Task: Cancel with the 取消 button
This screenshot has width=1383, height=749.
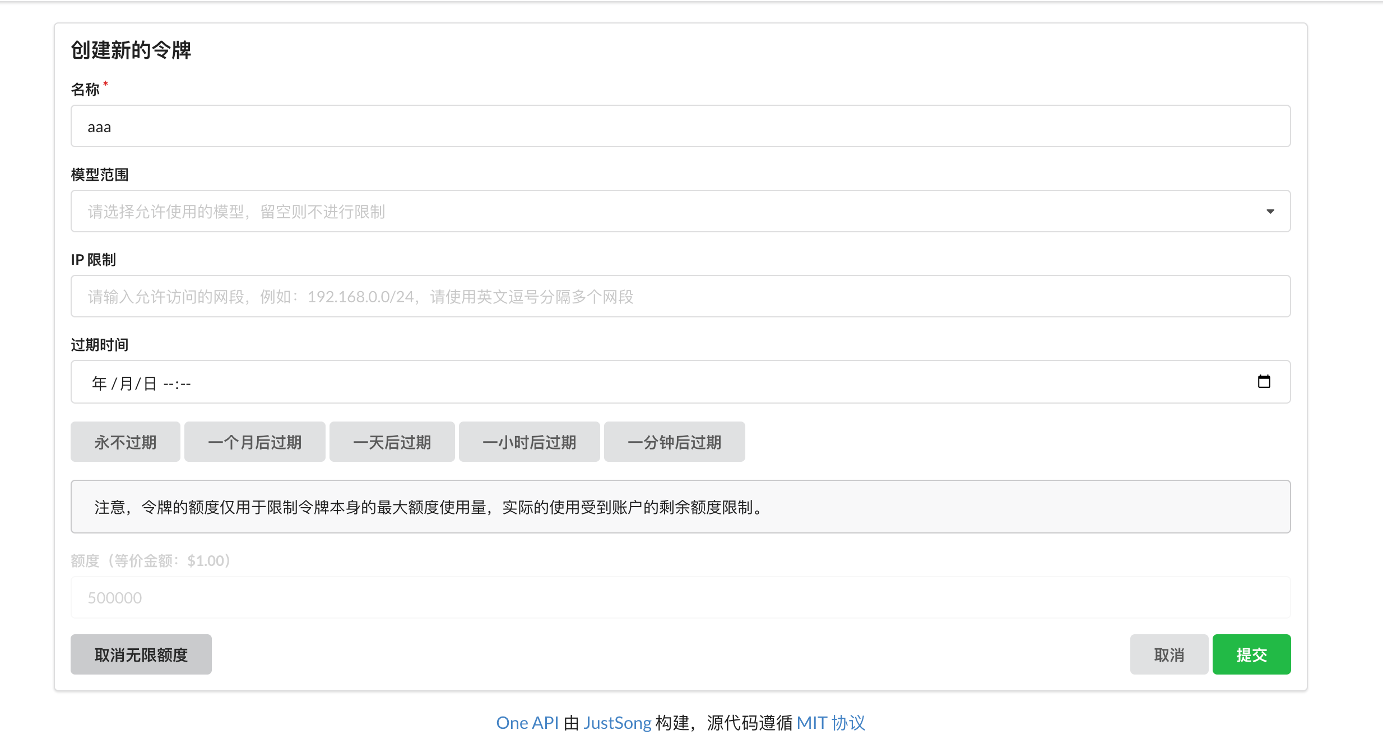Action: point(1169,654)
